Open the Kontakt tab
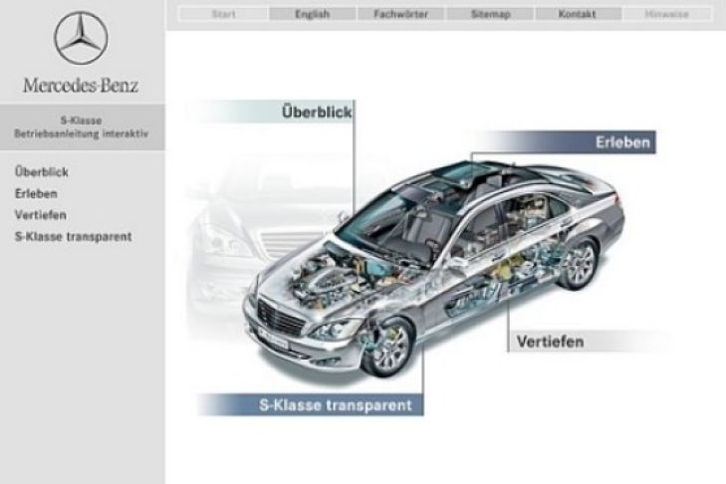726x484 pixels. [577, 14]
